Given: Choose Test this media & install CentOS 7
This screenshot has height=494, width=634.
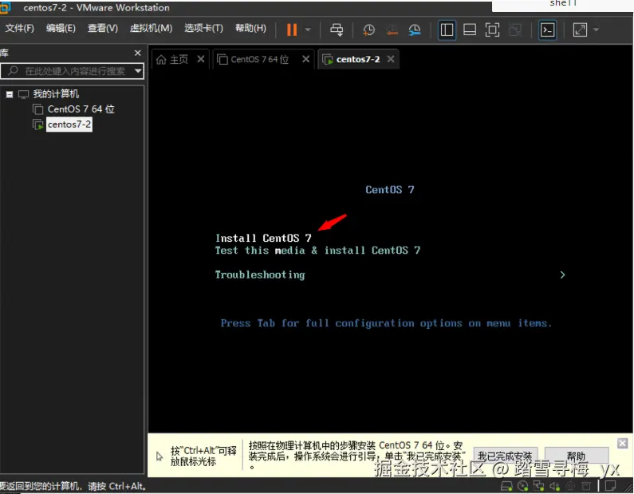Looking at the screenshot, I should [x=317, y=251].
